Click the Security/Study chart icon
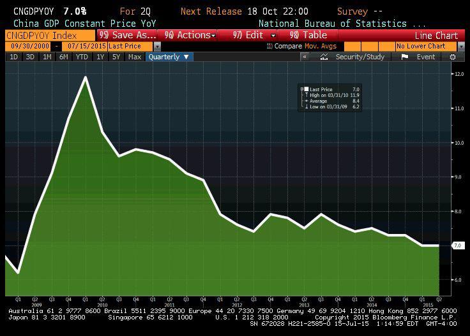 click(x=324, y=57)
